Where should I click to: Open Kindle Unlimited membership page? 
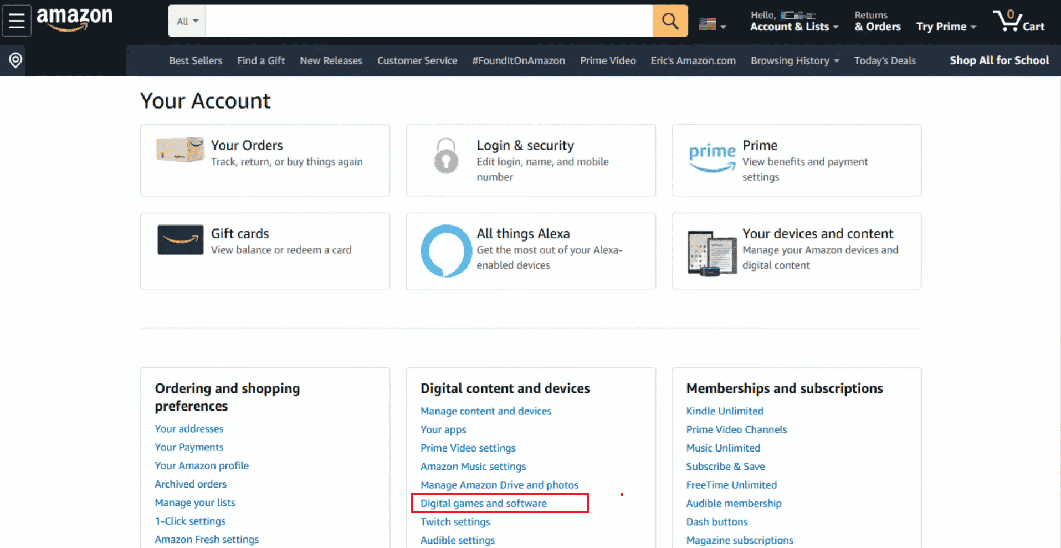point(724,411)
